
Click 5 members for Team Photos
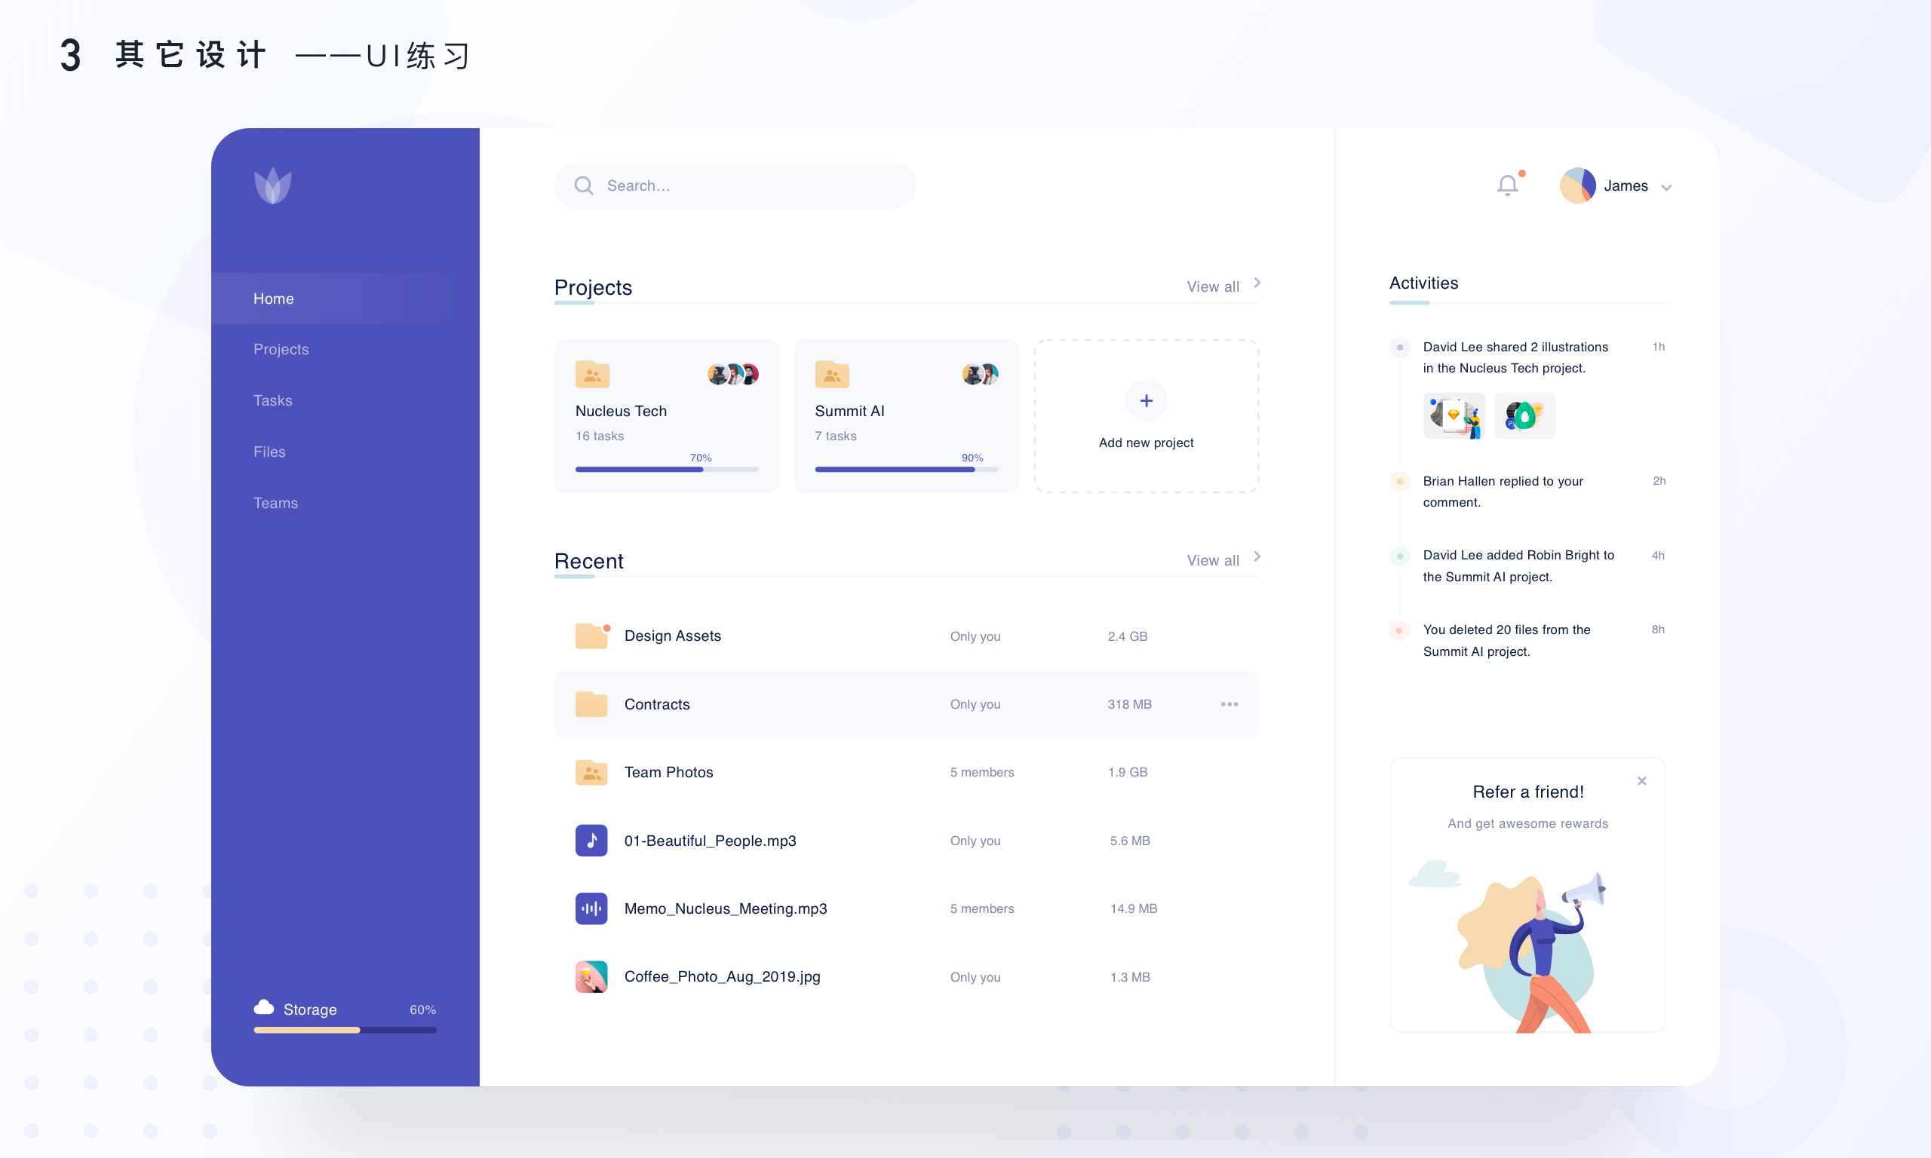[x=982, y=773]
